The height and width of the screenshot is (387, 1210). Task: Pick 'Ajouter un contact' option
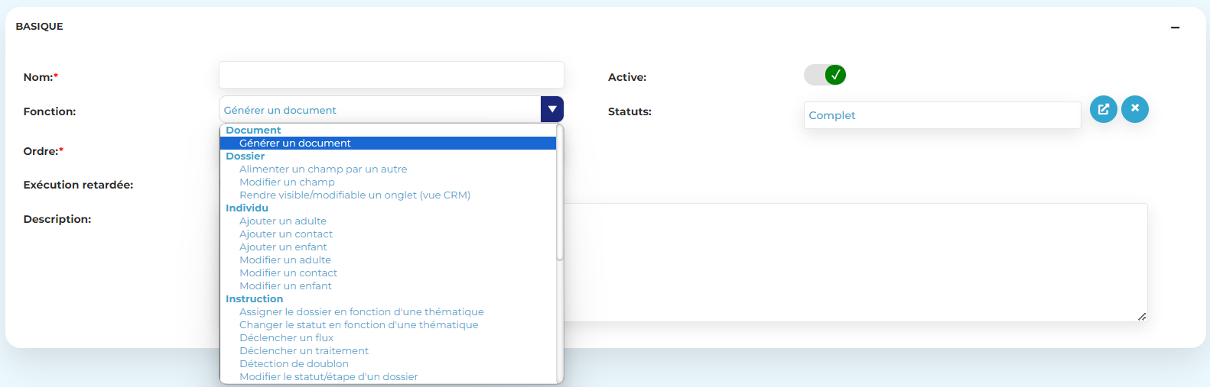tap(286, 234)
